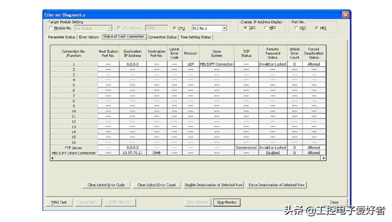Click the Remote Password Status column header

tap(273, 53)
